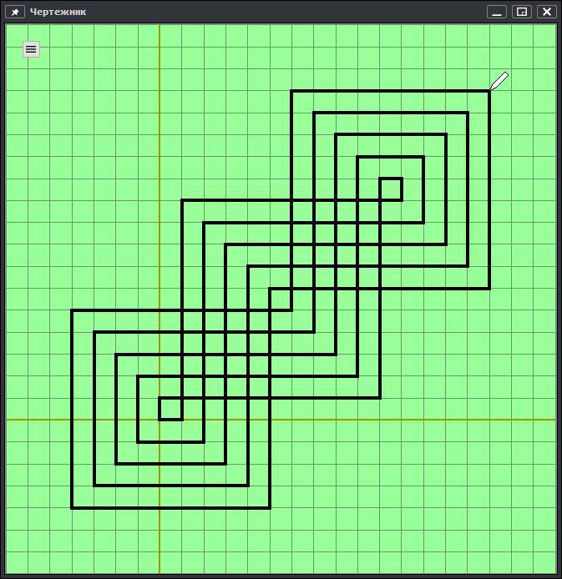Select the innermost small square of the lower-left spiral
The width and height of the screenshot is (562, 579).
[170, 409]
